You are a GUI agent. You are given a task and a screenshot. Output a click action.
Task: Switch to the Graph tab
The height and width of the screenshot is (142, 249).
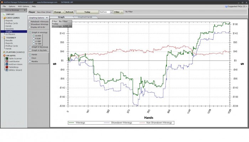61,17
